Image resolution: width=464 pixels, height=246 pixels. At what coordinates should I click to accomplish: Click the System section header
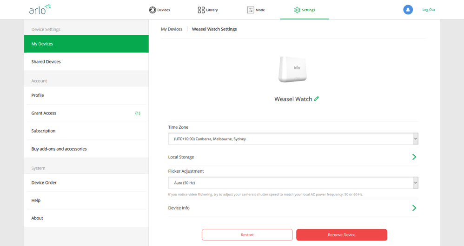tap(38, 168)
